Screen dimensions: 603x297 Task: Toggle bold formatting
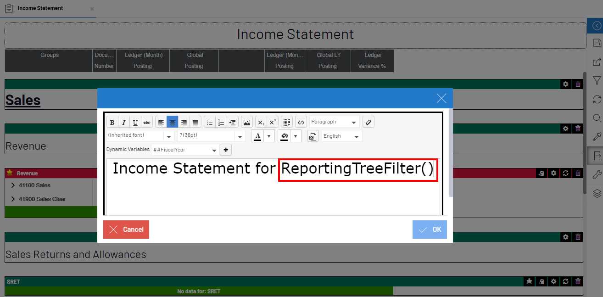[x=112, y=122]
